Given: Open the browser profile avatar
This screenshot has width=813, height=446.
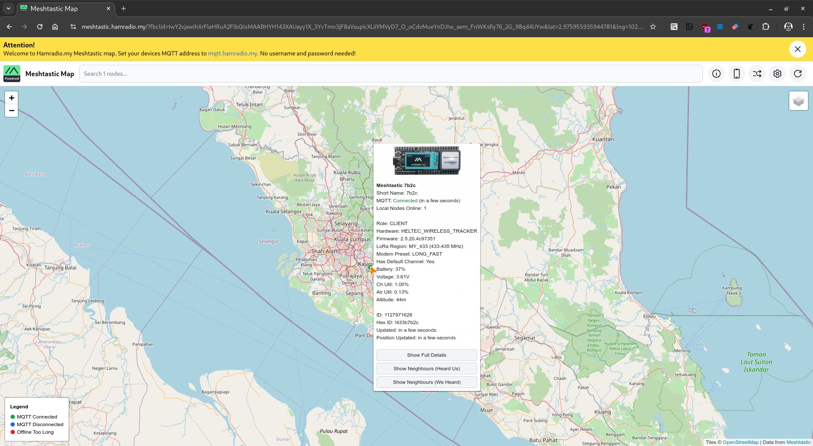Looking at the screenshot, I should [788, 27].
